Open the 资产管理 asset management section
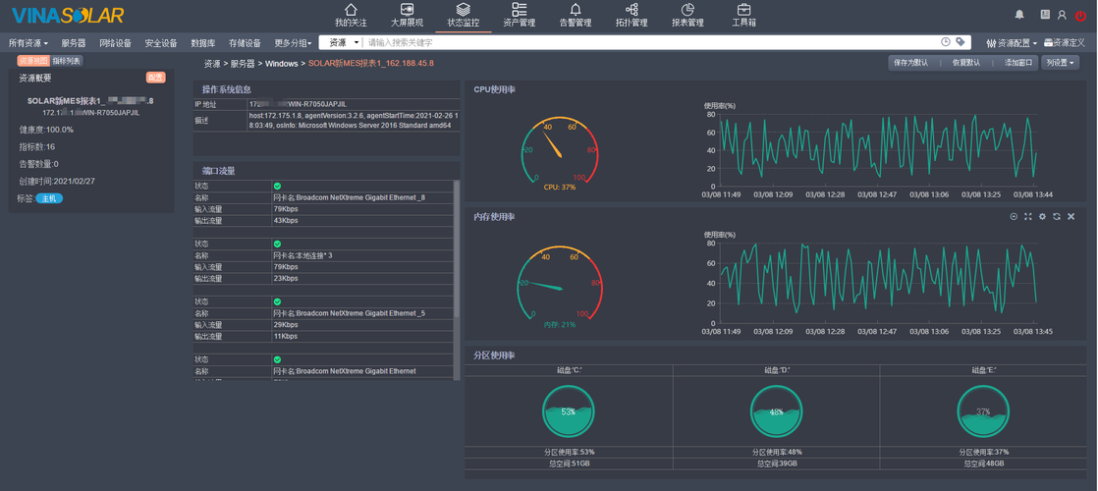The height and width of the screenshot is (491, 1098). [x=519, y=15]
